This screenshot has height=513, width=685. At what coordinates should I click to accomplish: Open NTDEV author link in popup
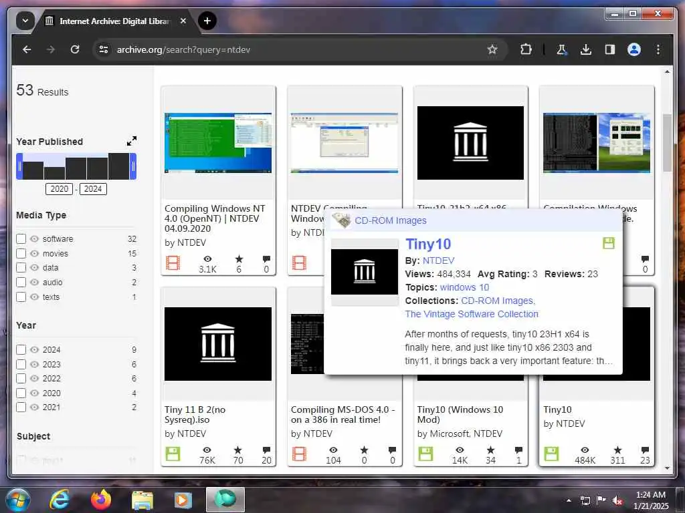pyautogui.click(x=439, y=261)
